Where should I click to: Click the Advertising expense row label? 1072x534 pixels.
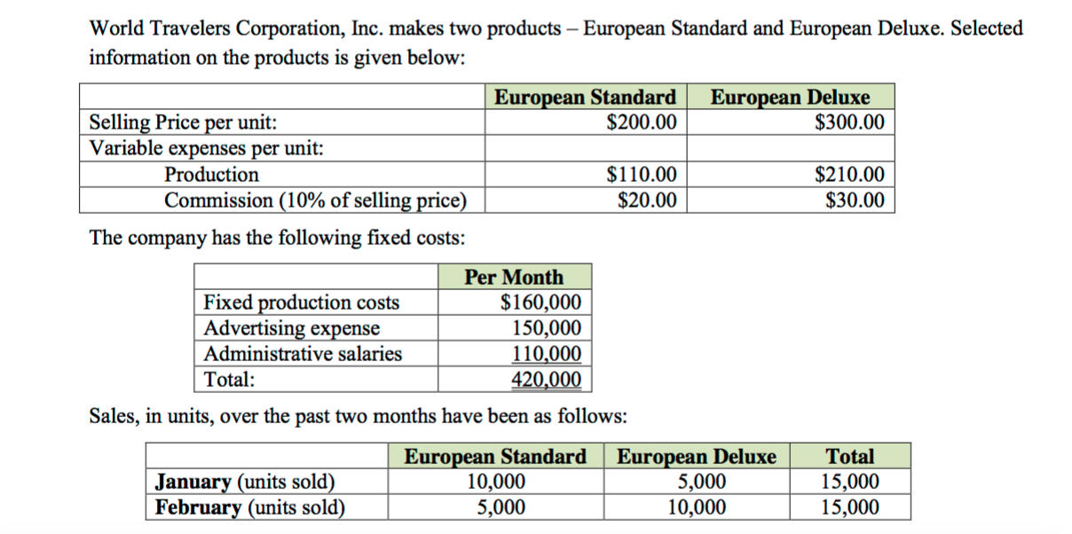coord(292,328)
